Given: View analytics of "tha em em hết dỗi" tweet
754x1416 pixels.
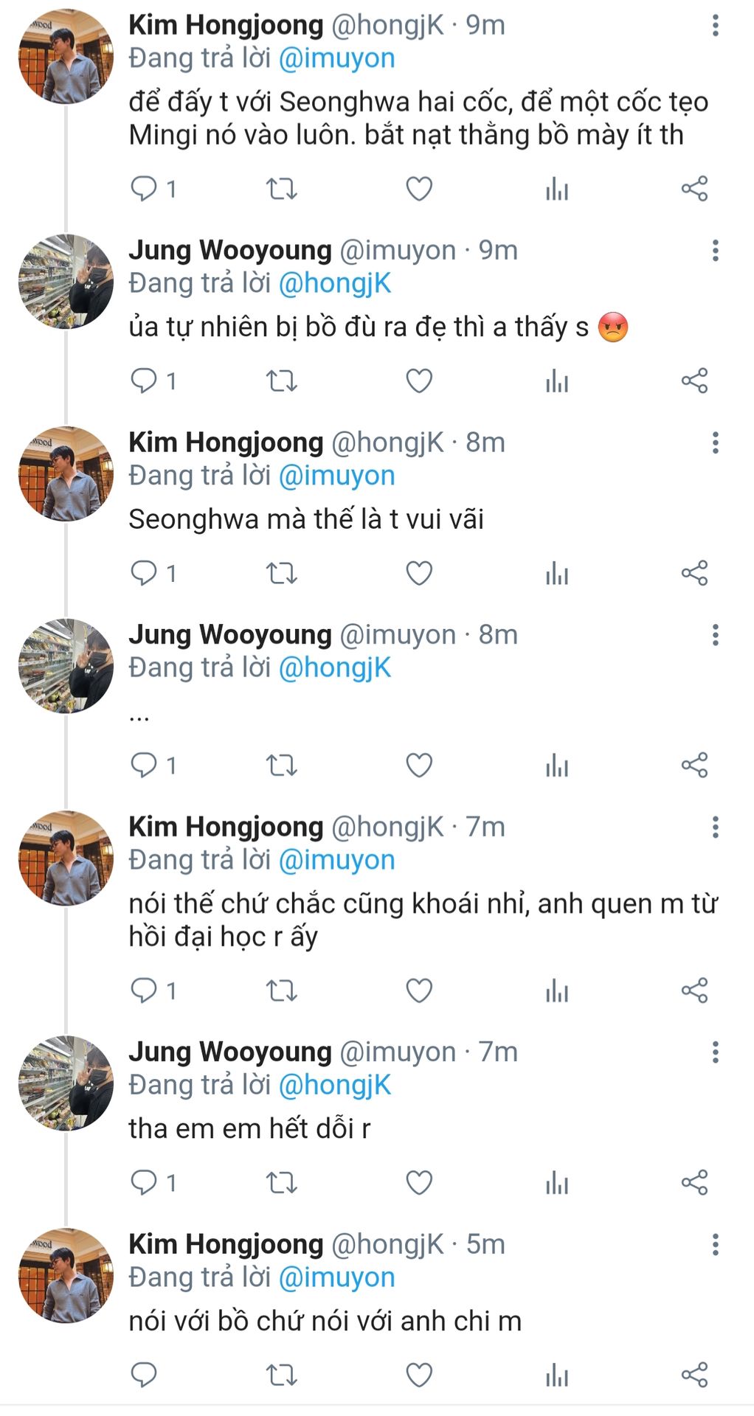Looking at the screenshot, I should click(x=557, y=1182).
